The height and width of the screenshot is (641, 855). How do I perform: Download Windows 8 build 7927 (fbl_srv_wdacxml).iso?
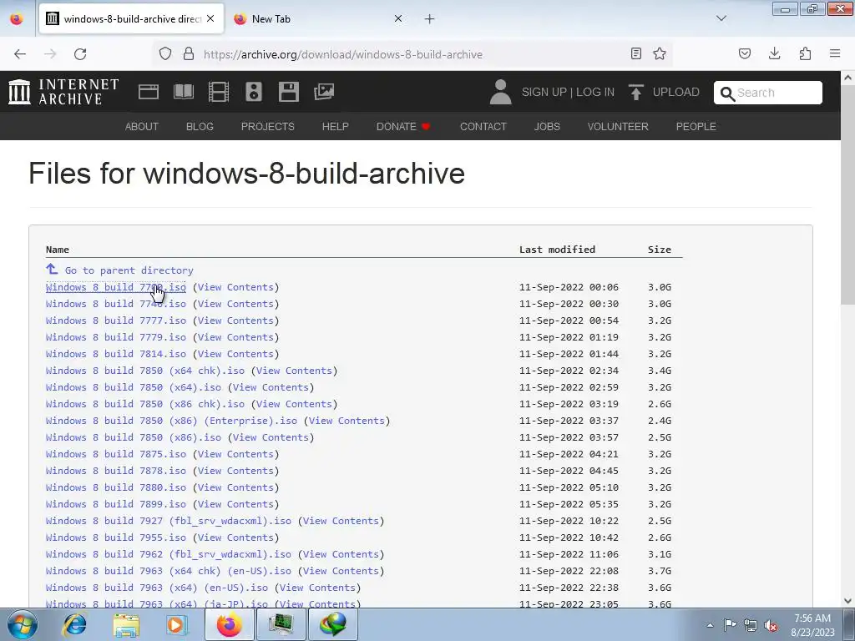169,521
